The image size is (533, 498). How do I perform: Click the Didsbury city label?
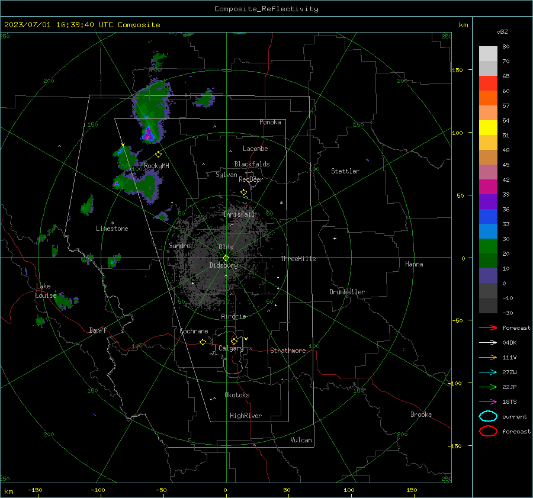224,265
